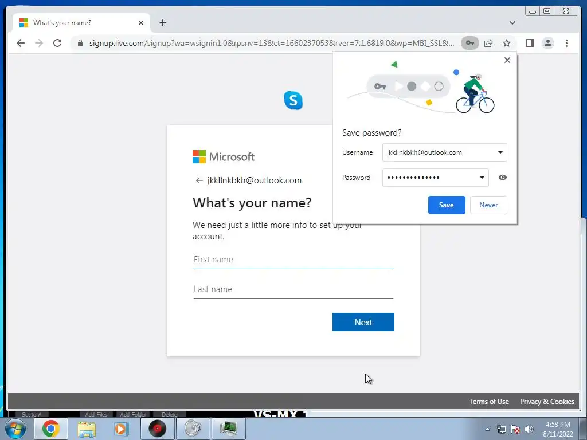This screenshot has width=587, height=440.
Task: Open the Chrome profile avatar
Action: (x=547, y=43)
